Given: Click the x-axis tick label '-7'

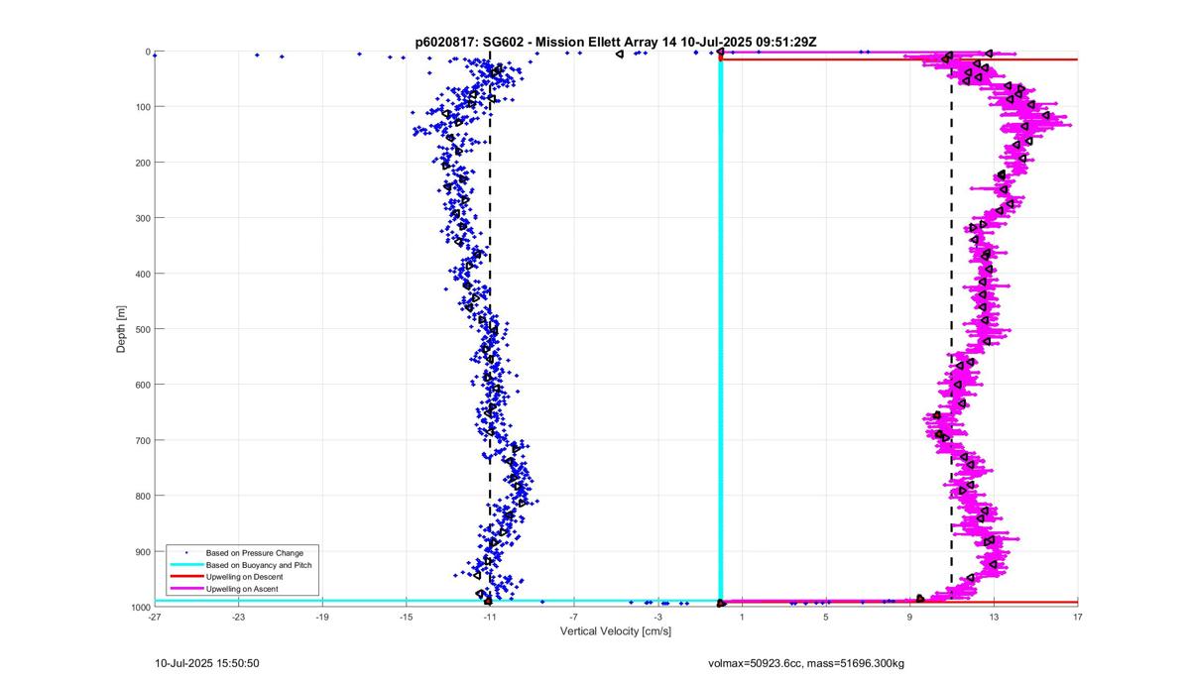Looking at the screenshot, I should pyautogui.click(x=574, y=617).
